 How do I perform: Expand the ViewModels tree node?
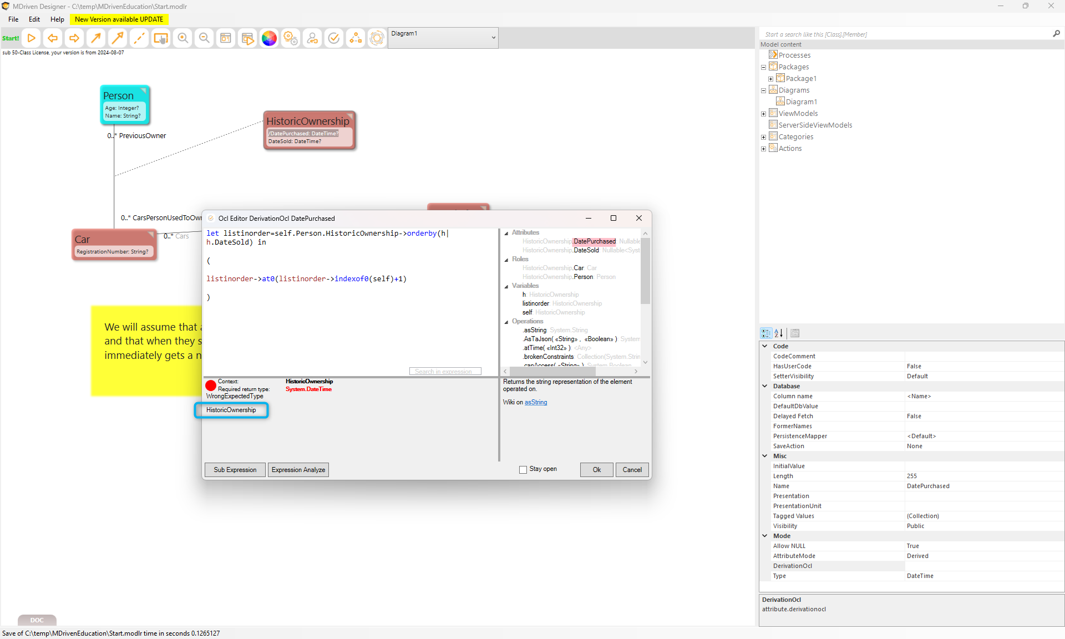[x=764, y=114]
